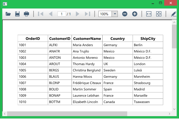Click the Country column header
The height and width of the screenshot is (119, 179).
(x=118, y=38)
